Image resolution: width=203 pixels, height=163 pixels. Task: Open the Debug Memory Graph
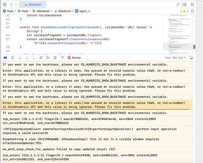pyautogui.click(x=48, y=58)
